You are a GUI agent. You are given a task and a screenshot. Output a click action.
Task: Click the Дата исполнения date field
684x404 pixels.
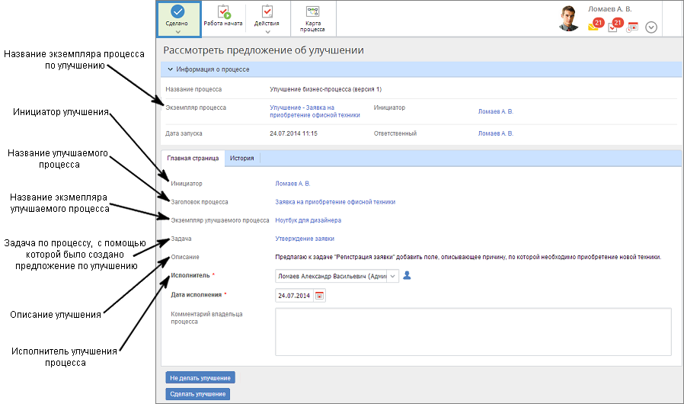click(x=293, y=296)
